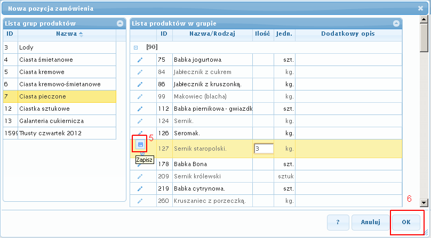Confirm with the OK button
Viewport: 431px width, 238px height.
pyautogui.click(x=406, y=222)
